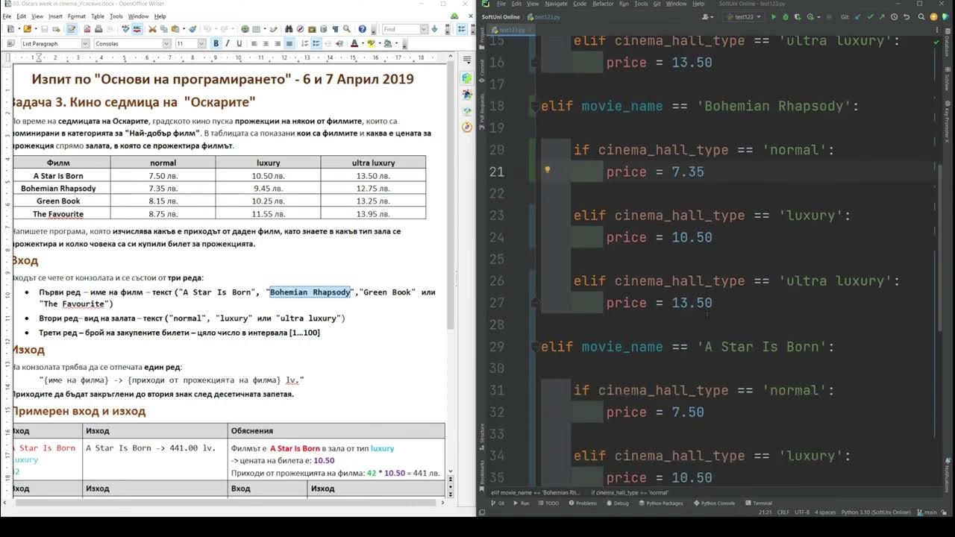The image size is (955, 537).
Task: Click Export as PDF icon in Writer
Action: [87, 29]
